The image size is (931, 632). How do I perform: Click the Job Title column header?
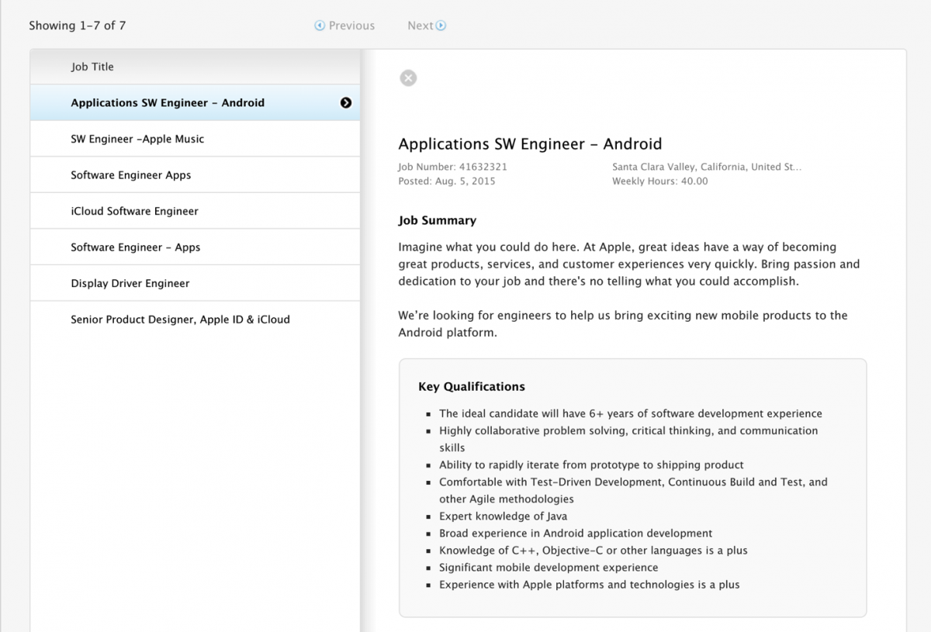pos(92,67)
